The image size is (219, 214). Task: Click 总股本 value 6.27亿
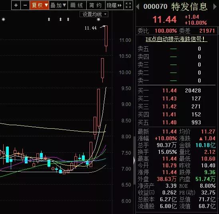tap(168, 199)
